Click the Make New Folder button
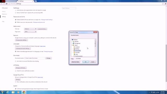Image resolution: width=167 pixels, height=94 pixels. (75, 62)
